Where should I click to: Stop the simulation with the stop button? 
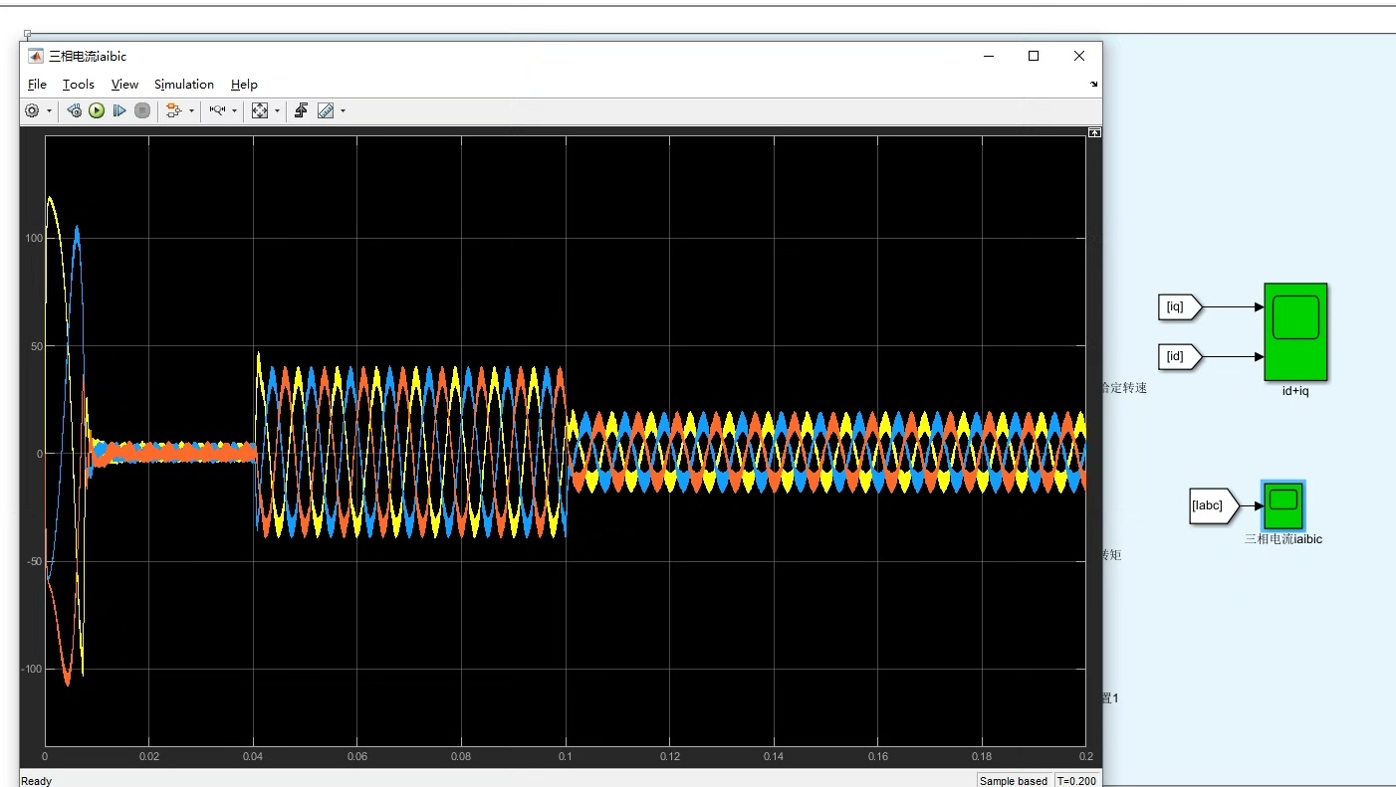[x=142, y=110]
